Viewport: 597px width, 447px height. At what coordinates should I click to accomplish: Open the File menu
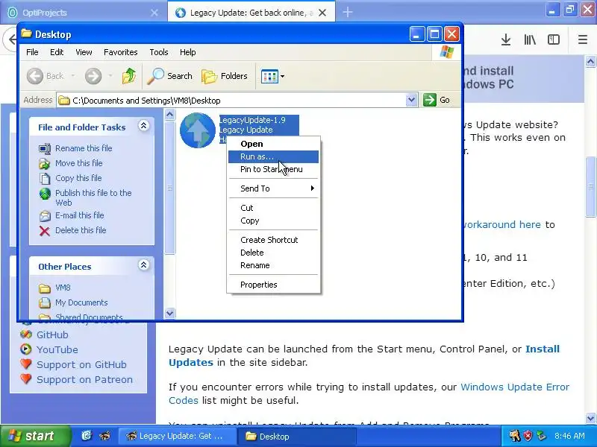[x=32, y=52]
